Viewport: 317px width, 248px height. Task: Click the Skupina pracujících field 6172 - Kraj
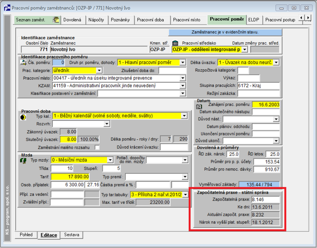258,86
